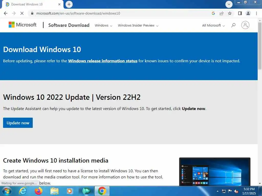Image resolution: width=262 pixels, height=196 pixels.
Task: Show hidden tray icons arrow
Action: [217, 191]
